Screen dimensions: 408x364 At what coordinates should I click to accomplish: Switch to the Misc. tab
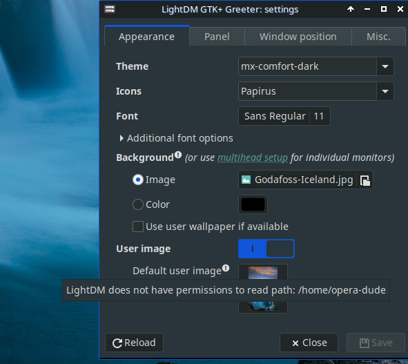click(x=378, y=37)
